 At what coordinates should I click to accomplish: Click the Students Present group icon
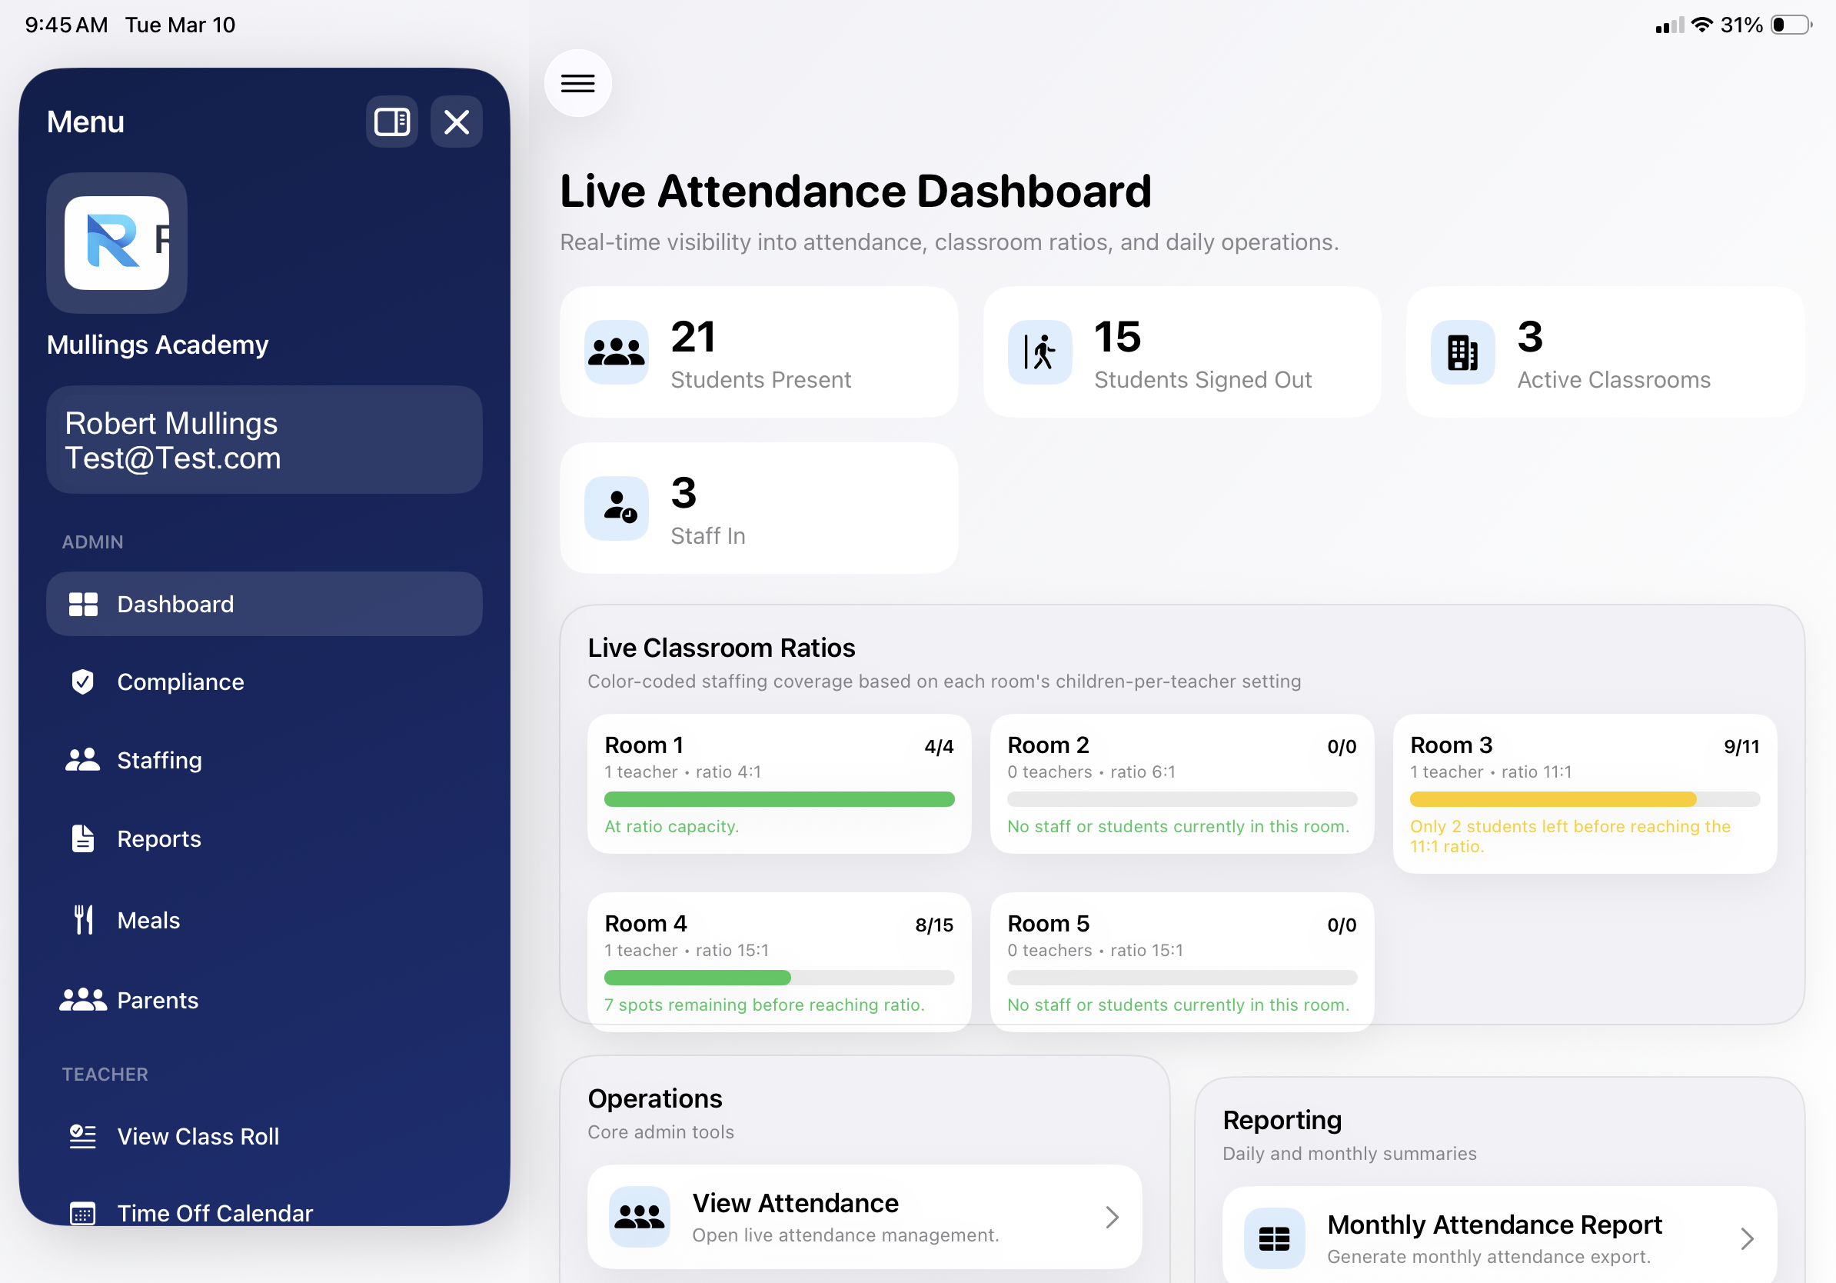[617, 352]
